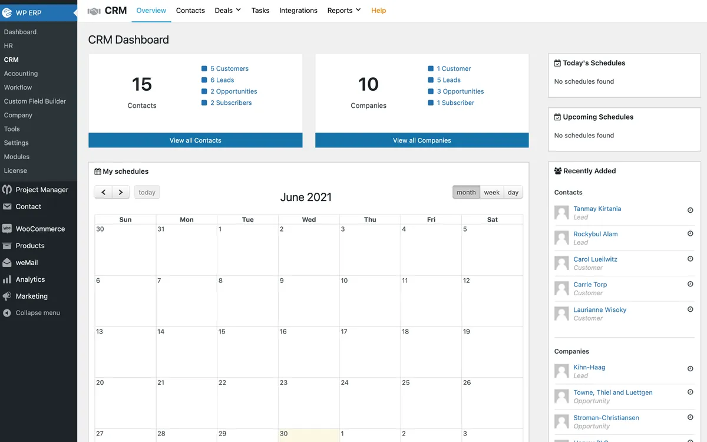Click the today button on calendar
707x442 pixels.
(x=147, y=192)
